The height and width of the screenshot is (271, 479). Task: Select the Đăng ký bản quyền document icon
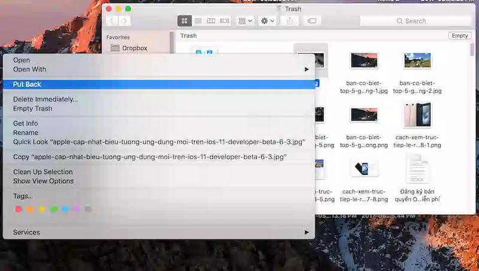(x=417, y=168)
